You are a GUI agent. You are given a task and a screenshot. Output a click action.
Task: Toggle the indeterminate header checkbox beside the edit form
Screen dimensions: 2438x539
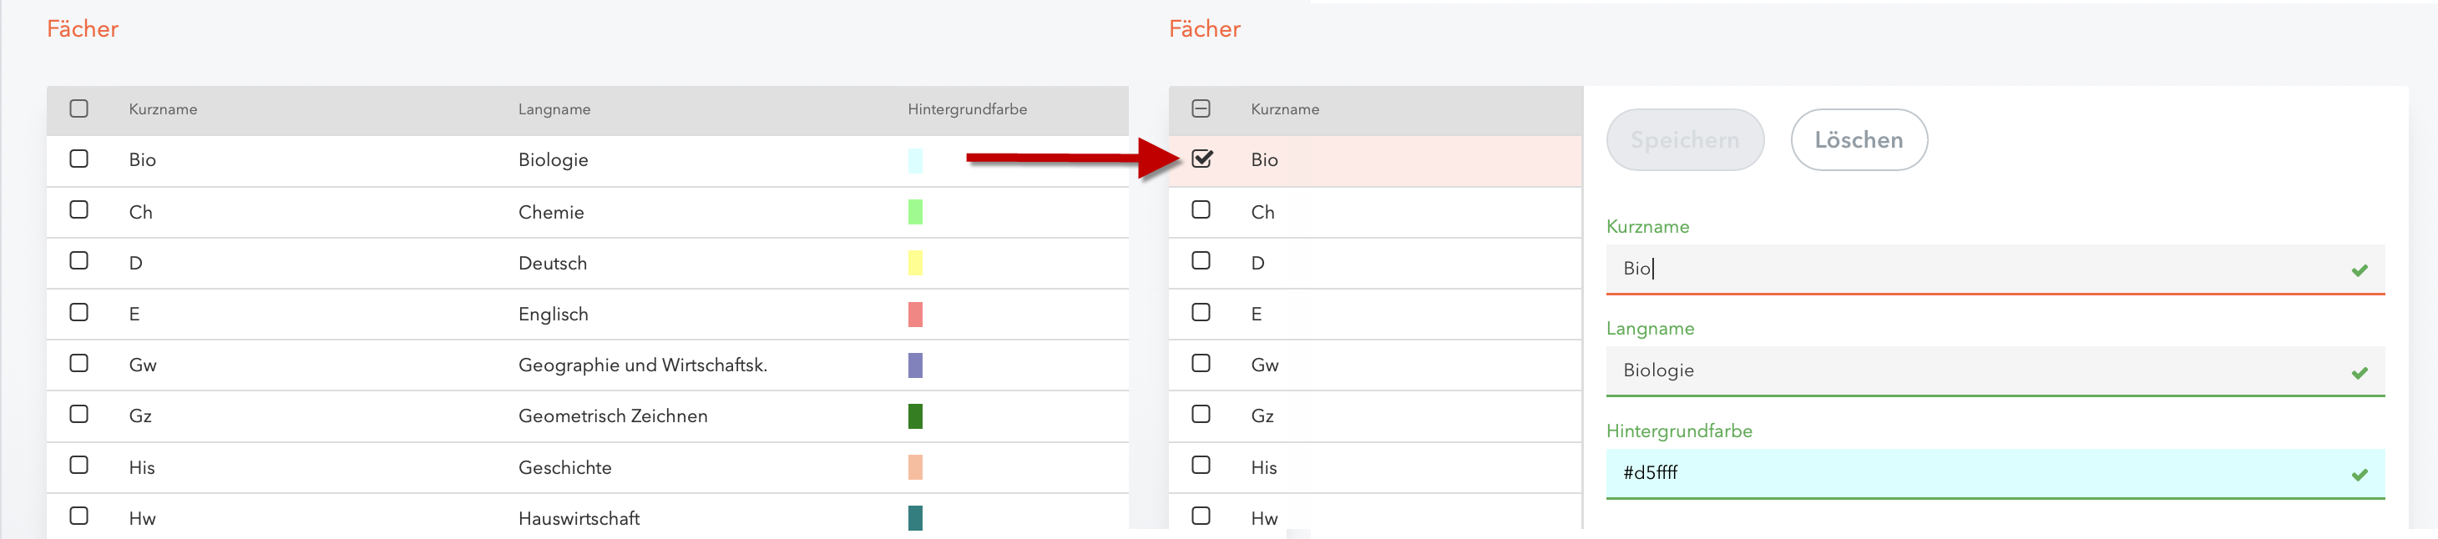tap(1201, 108)
